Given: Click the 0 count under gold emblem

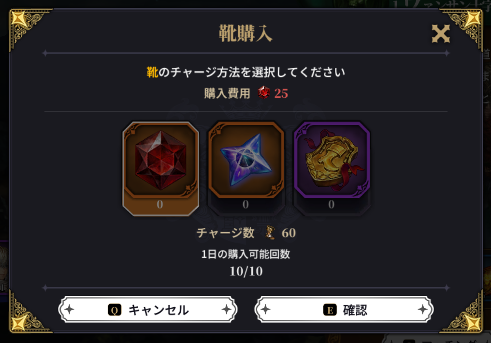Looking at the screenshot, I should click(332, 205).
